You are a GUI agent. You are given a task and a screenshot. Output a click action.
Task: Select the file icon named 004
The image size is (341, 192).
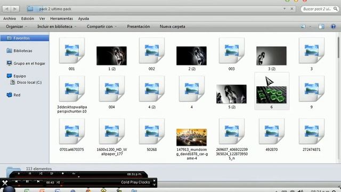(x=112, y=89)
